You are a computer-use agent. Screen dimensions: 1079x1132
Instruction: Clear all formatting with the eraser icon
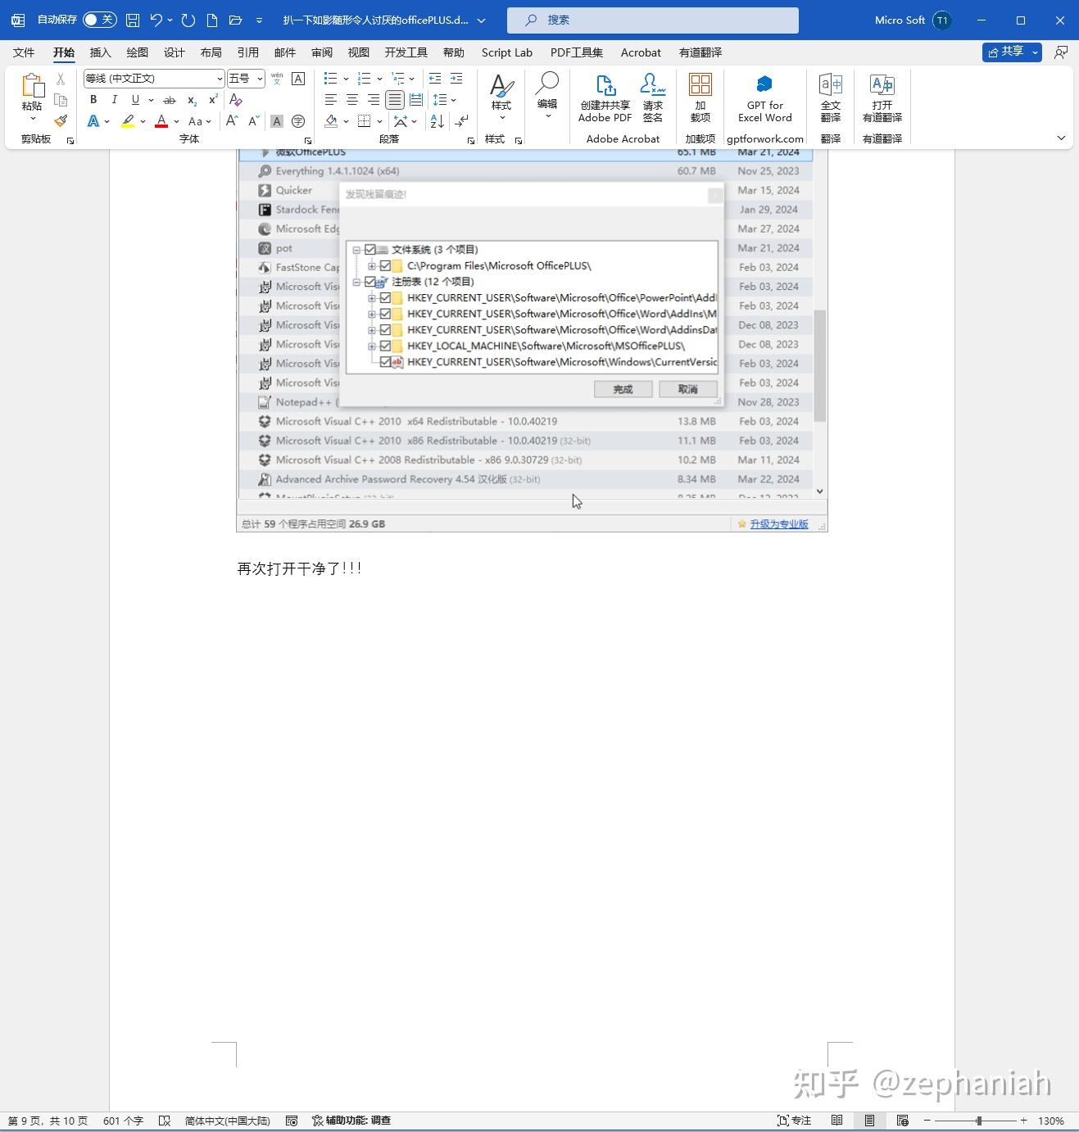click(x=236, y=100)
